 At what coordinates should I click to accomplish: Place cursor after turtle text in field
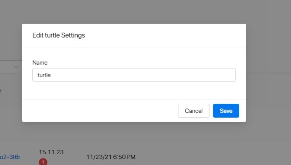click(51, 75)
